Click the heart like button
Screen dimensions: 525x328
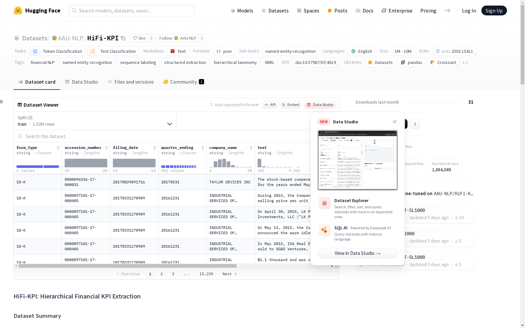(x=139, y=38)
